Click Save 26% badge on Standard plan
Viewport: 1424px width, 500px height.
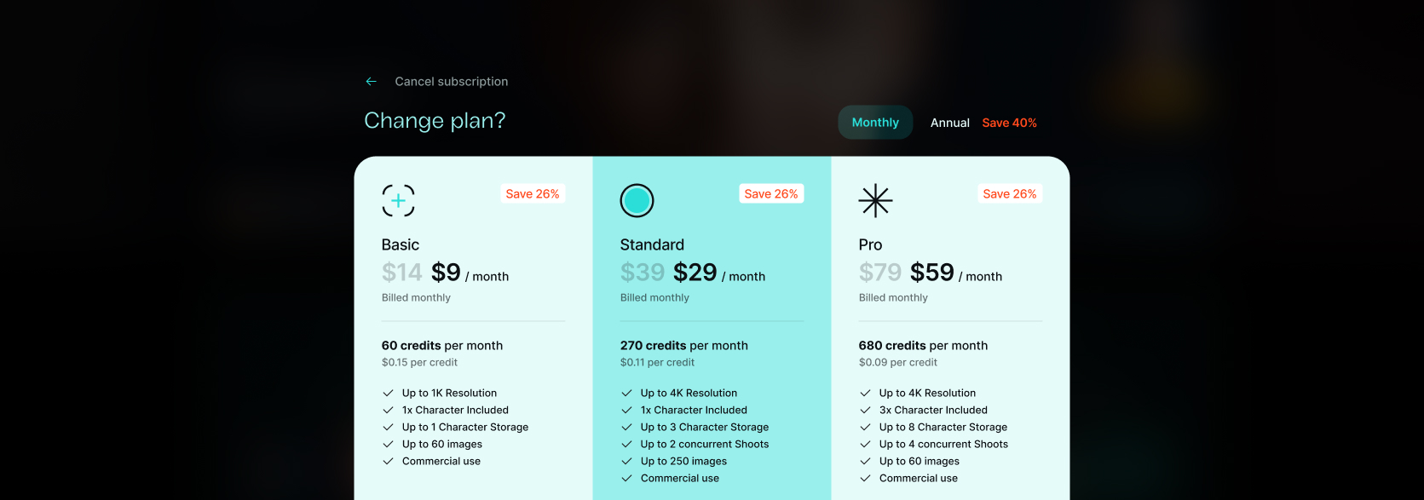coord(771,194)
